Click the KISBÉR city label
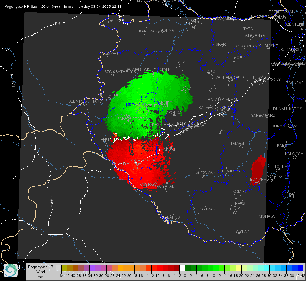306x281 pixels. pos(219,45)
